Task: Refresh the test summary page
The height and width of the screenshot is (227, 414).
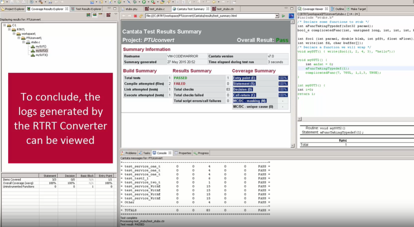Action: [141, 16]
